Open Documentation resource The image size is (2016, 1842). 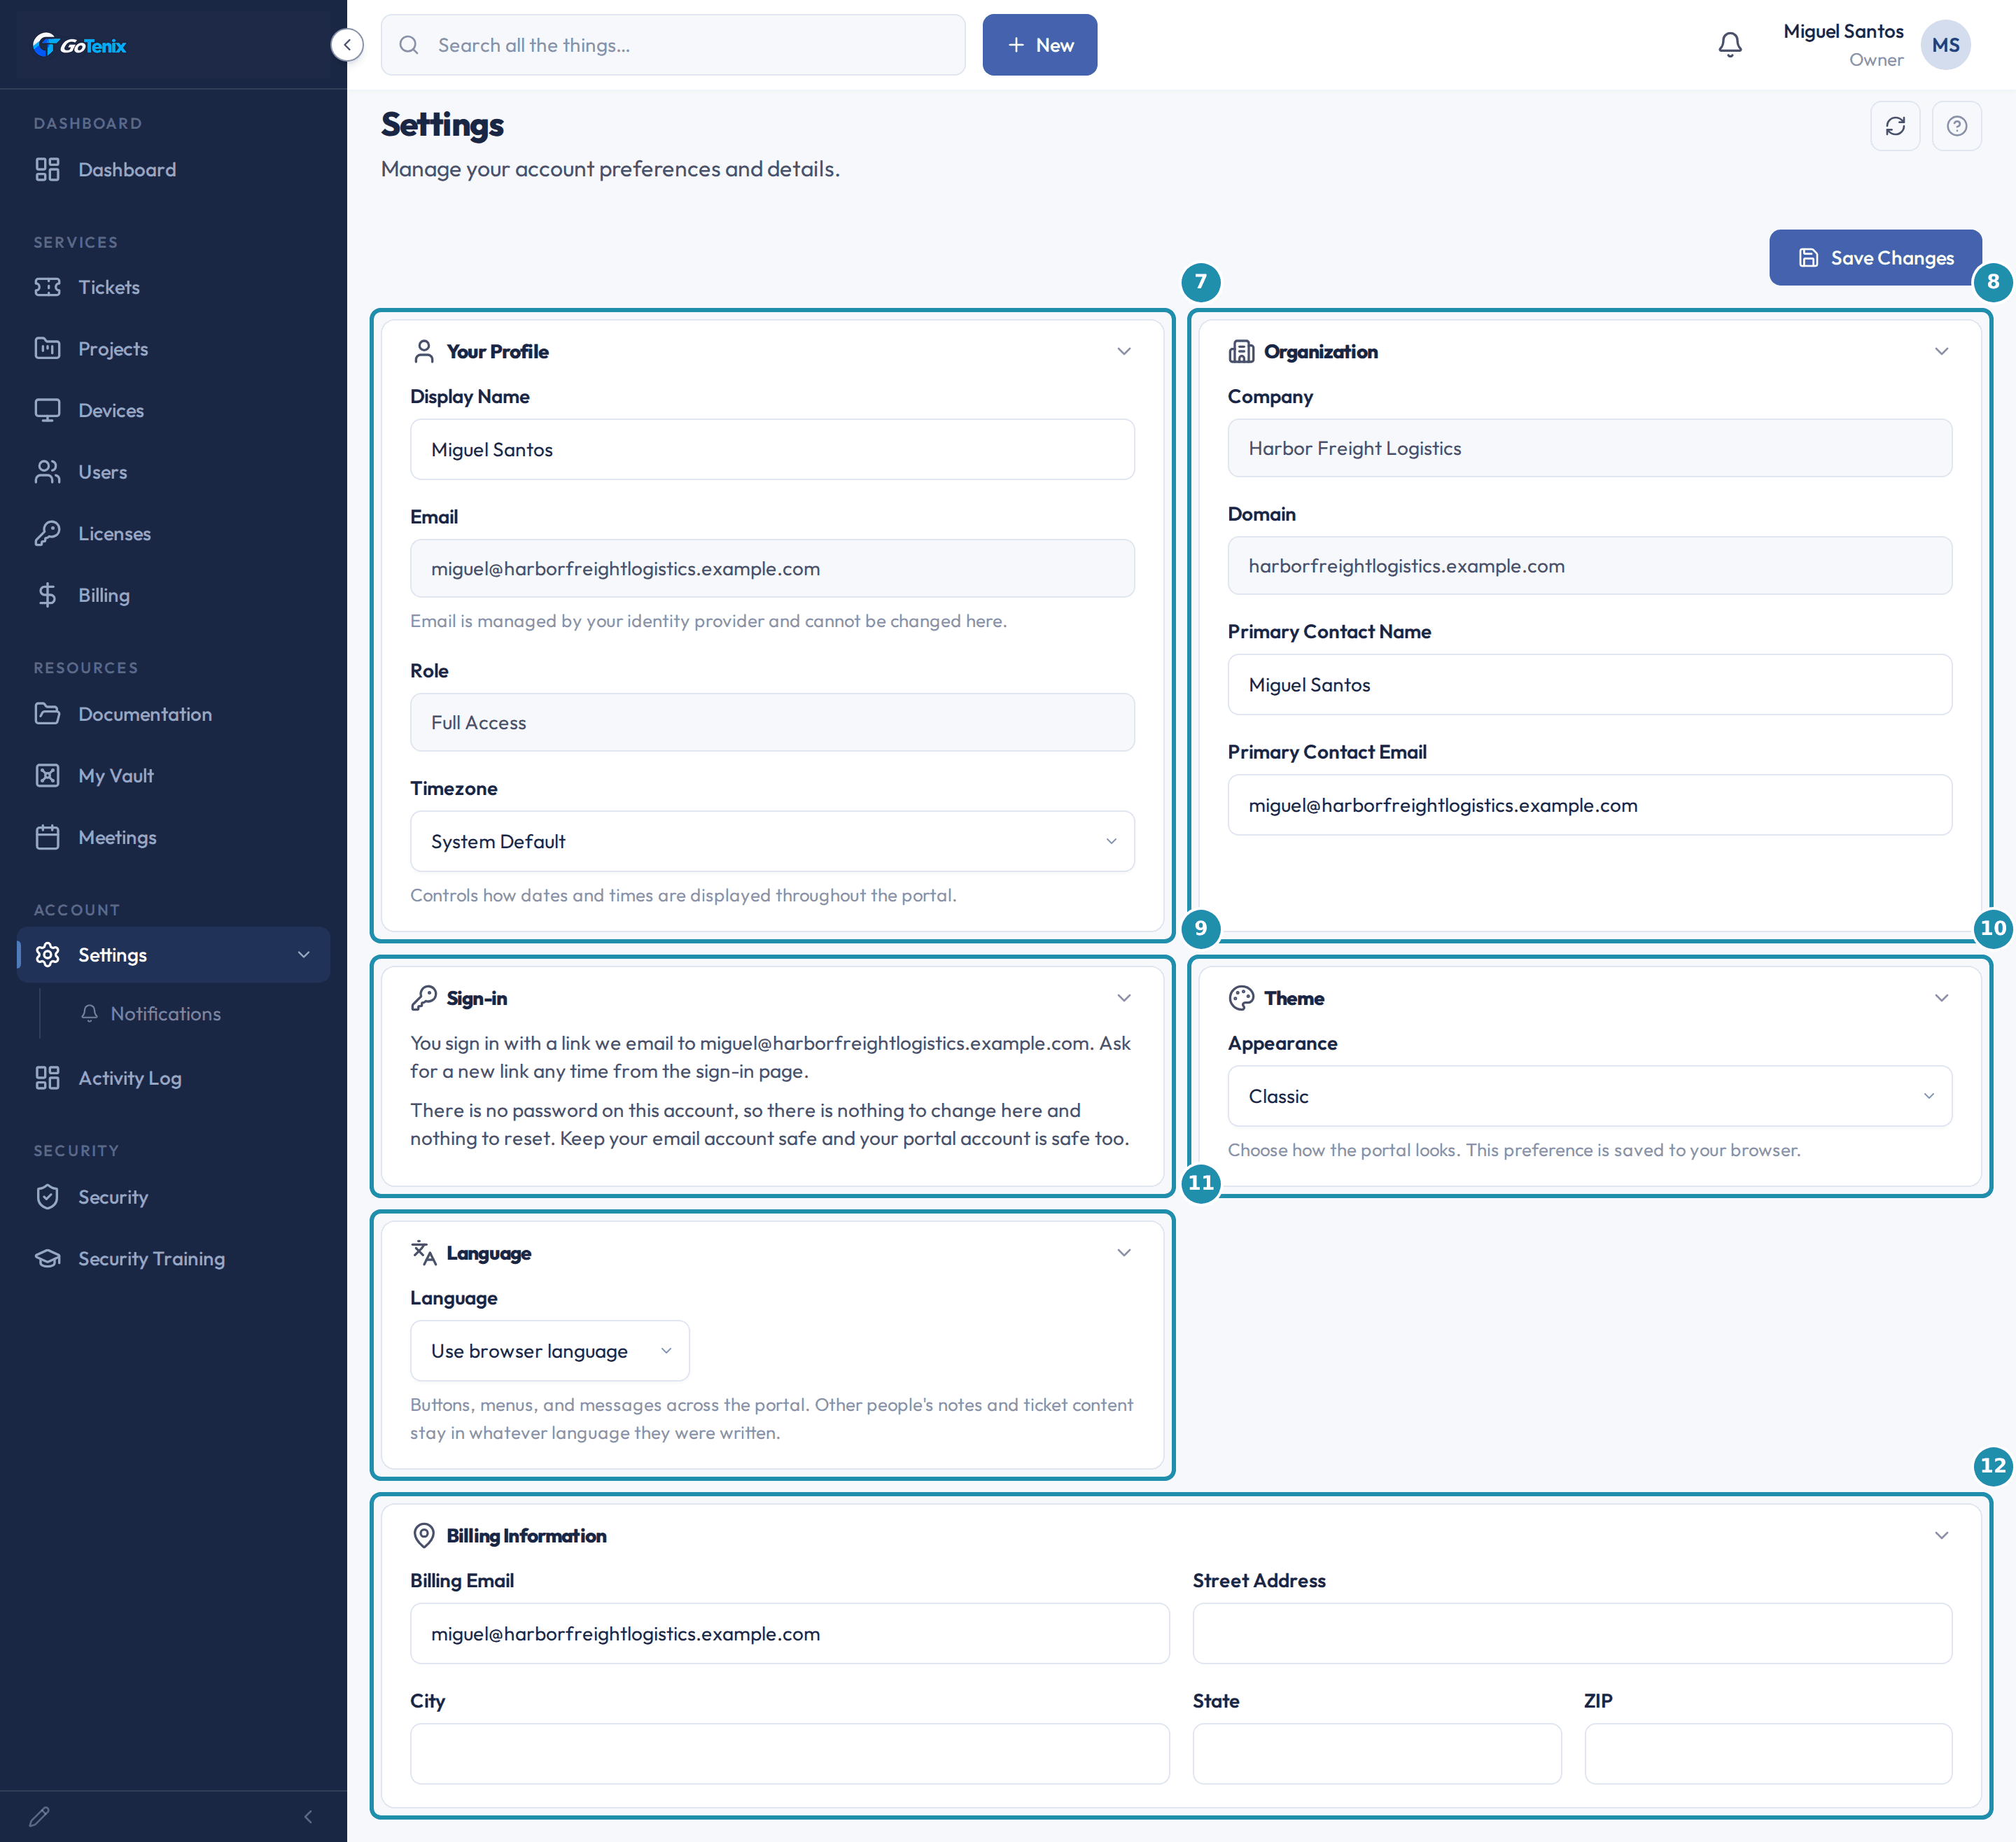[173, 714]
